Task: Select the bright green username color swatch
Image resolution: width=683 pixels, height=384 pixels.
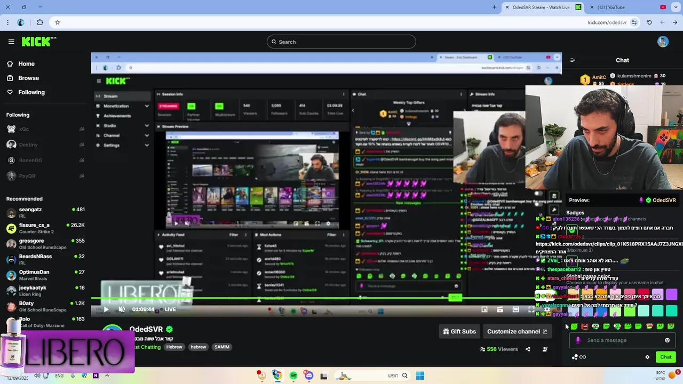Action: coord(630,310)
